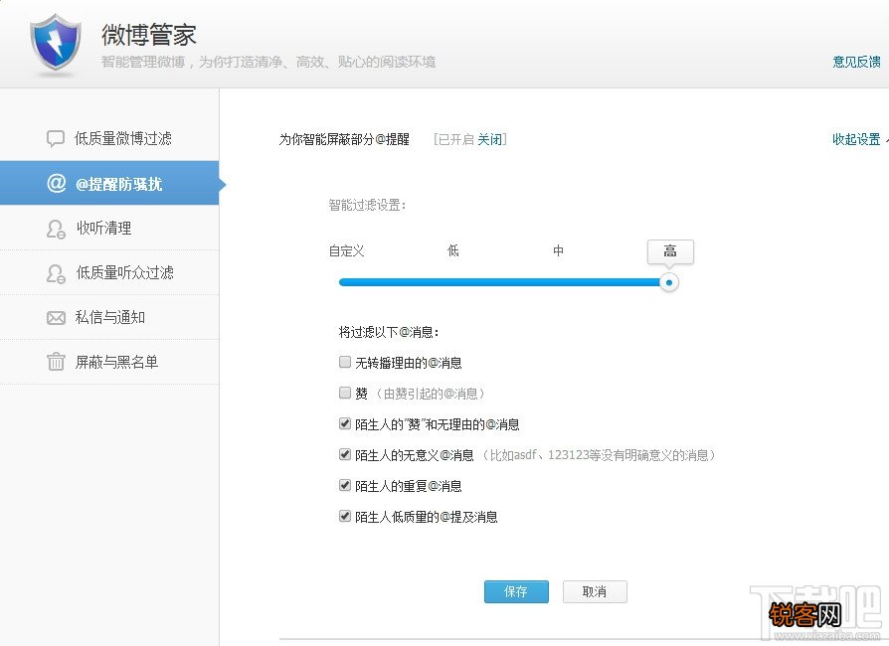Image resolution: width=889 pixels, height=646 pixels.
Task: Uncheck 陌生人的无意义@消息 checkbox
Action: (x=345, y=454)
